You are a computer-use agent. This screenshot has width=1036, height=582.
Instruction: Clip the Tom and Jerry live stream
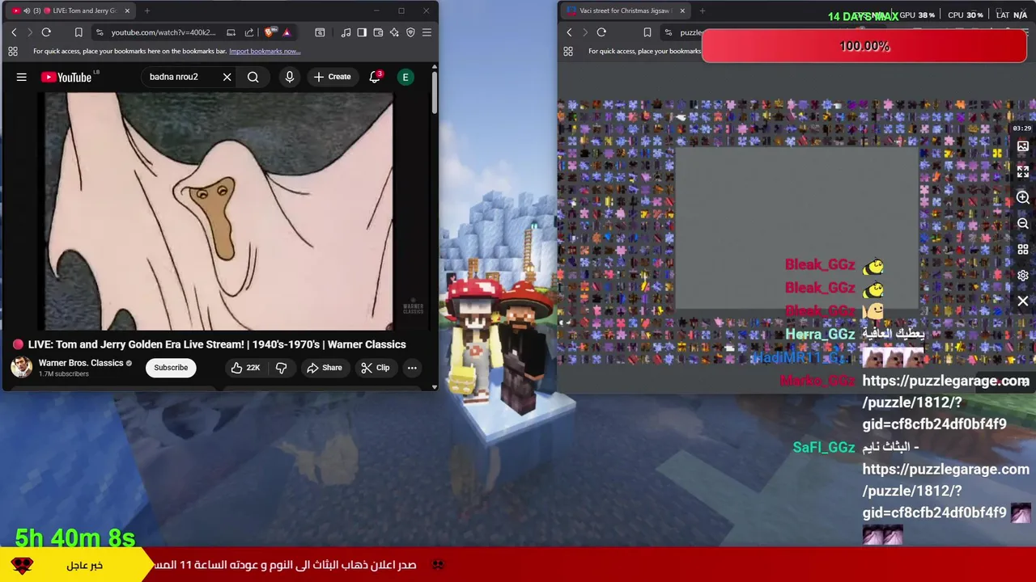(375, 368)
